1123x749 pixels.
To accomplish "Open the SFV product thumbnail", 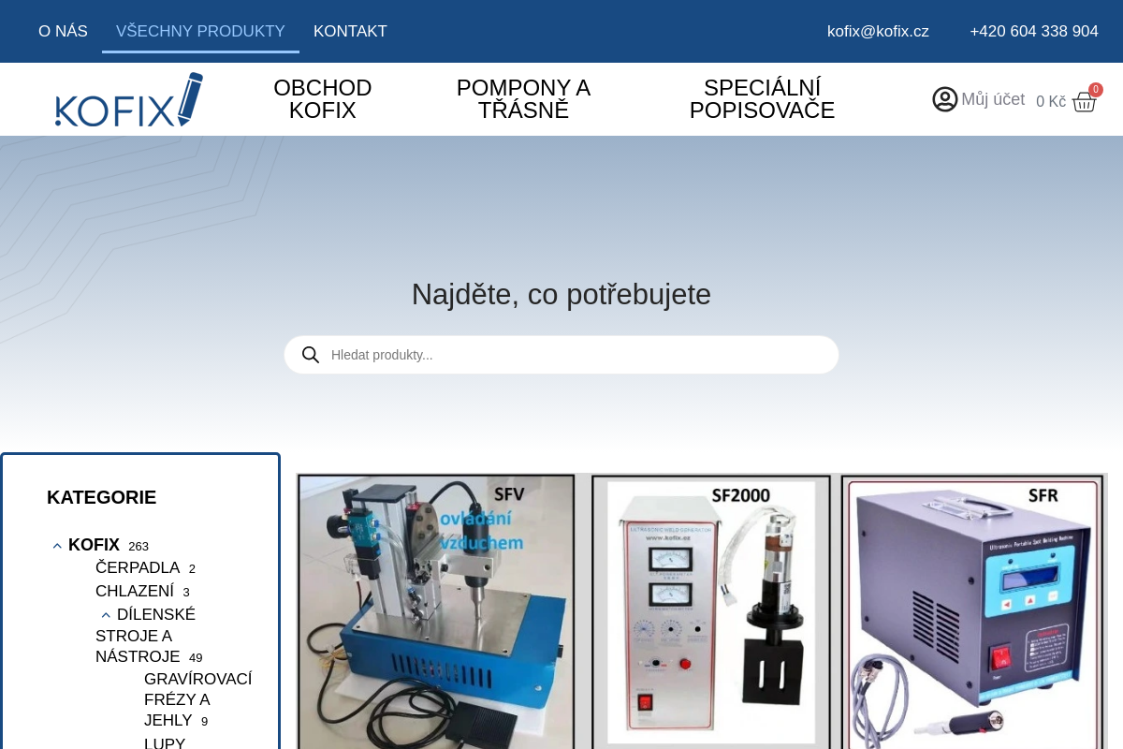I will (436, 611).
